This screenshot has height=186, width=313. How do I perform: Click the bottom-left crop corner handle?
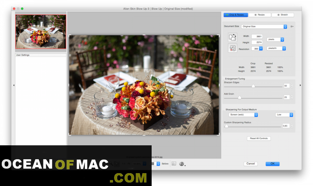pos(70,135)
